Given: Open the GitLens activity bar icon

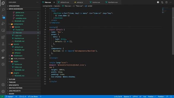Looking at the screenshot, I should click(3, 64).
